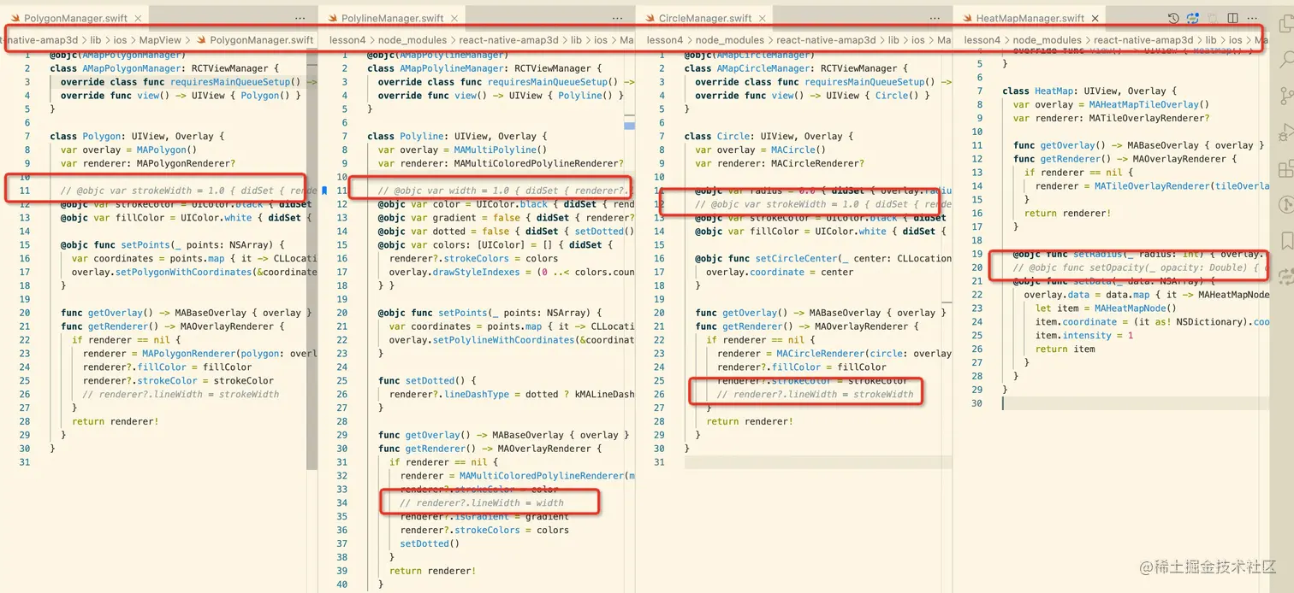Click 'let item = MAHeatMapNode()' line
The width and height of the screenshot is (1294, 593).
coord(1106,308)
